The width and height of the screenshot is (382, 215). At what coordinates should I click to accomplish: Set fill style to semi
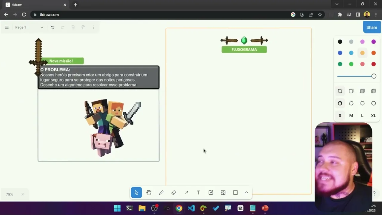pyautogui.click(x=351, y=91)
